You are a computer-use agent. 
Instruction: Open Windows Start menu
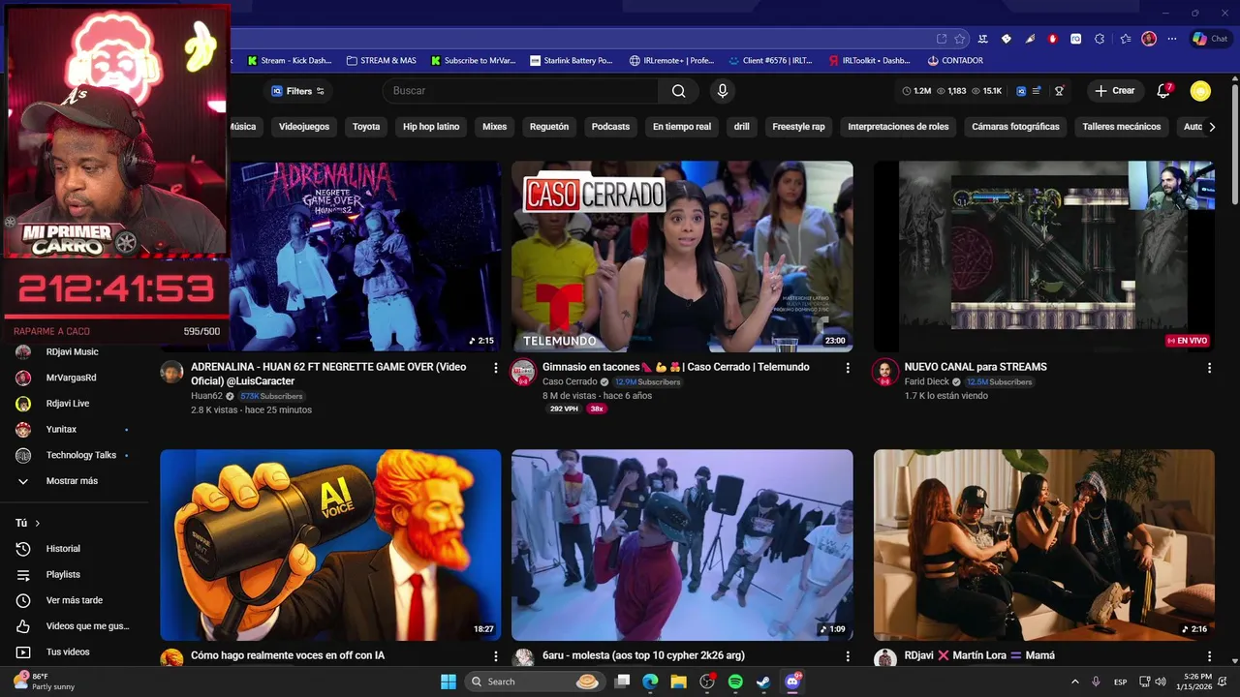pyautogui.click(x=449, y=682)
